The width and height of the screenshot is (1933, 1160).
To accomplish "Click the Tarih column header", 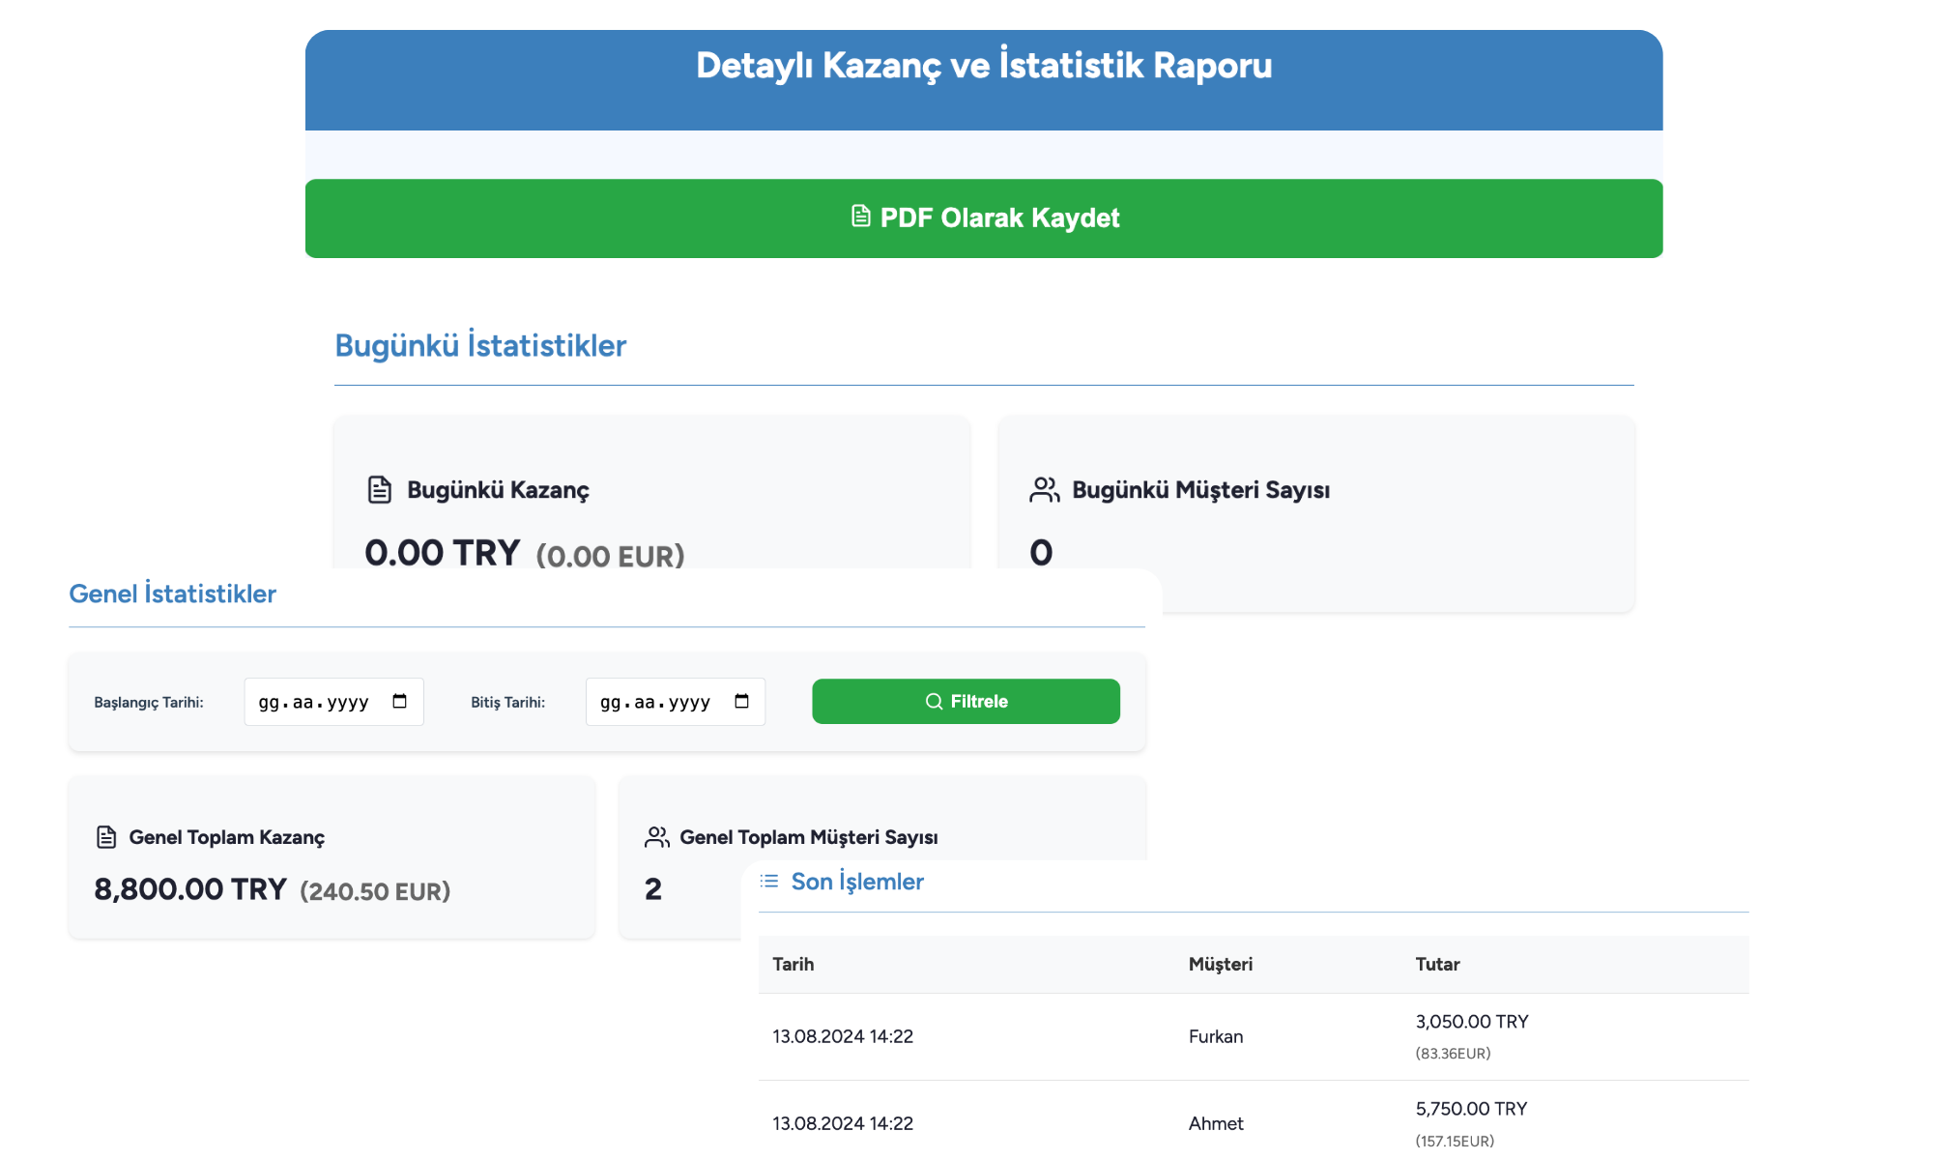I will click(x=793, y=964).
